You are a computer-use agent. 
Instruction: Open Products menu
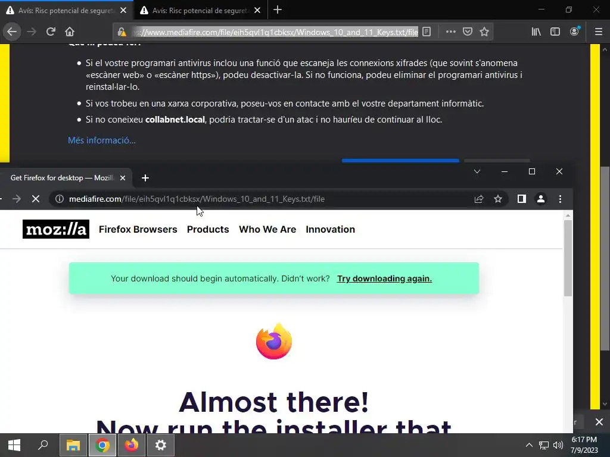click(x=208, y=229)
